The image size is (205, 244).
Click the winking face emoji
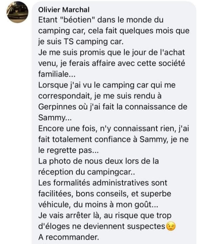pyautogui.click(x=170, y=226)
